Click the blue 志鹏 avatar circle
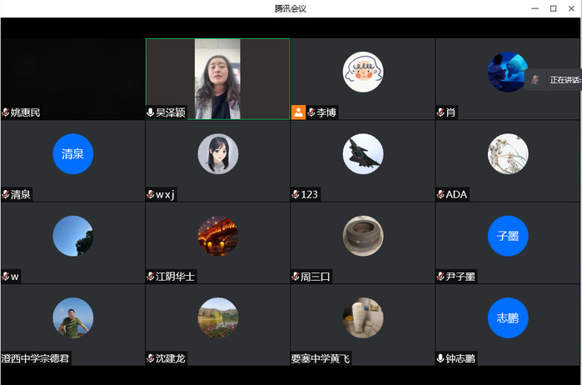This screenshot has height=385, width=582. click(x=507, y=317)
